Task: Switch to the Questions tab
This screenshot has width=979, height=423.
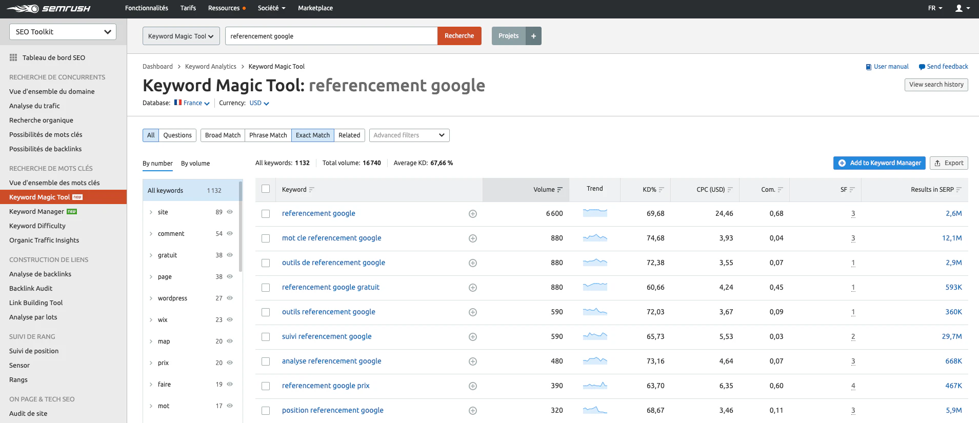Action: click(177, 135)
